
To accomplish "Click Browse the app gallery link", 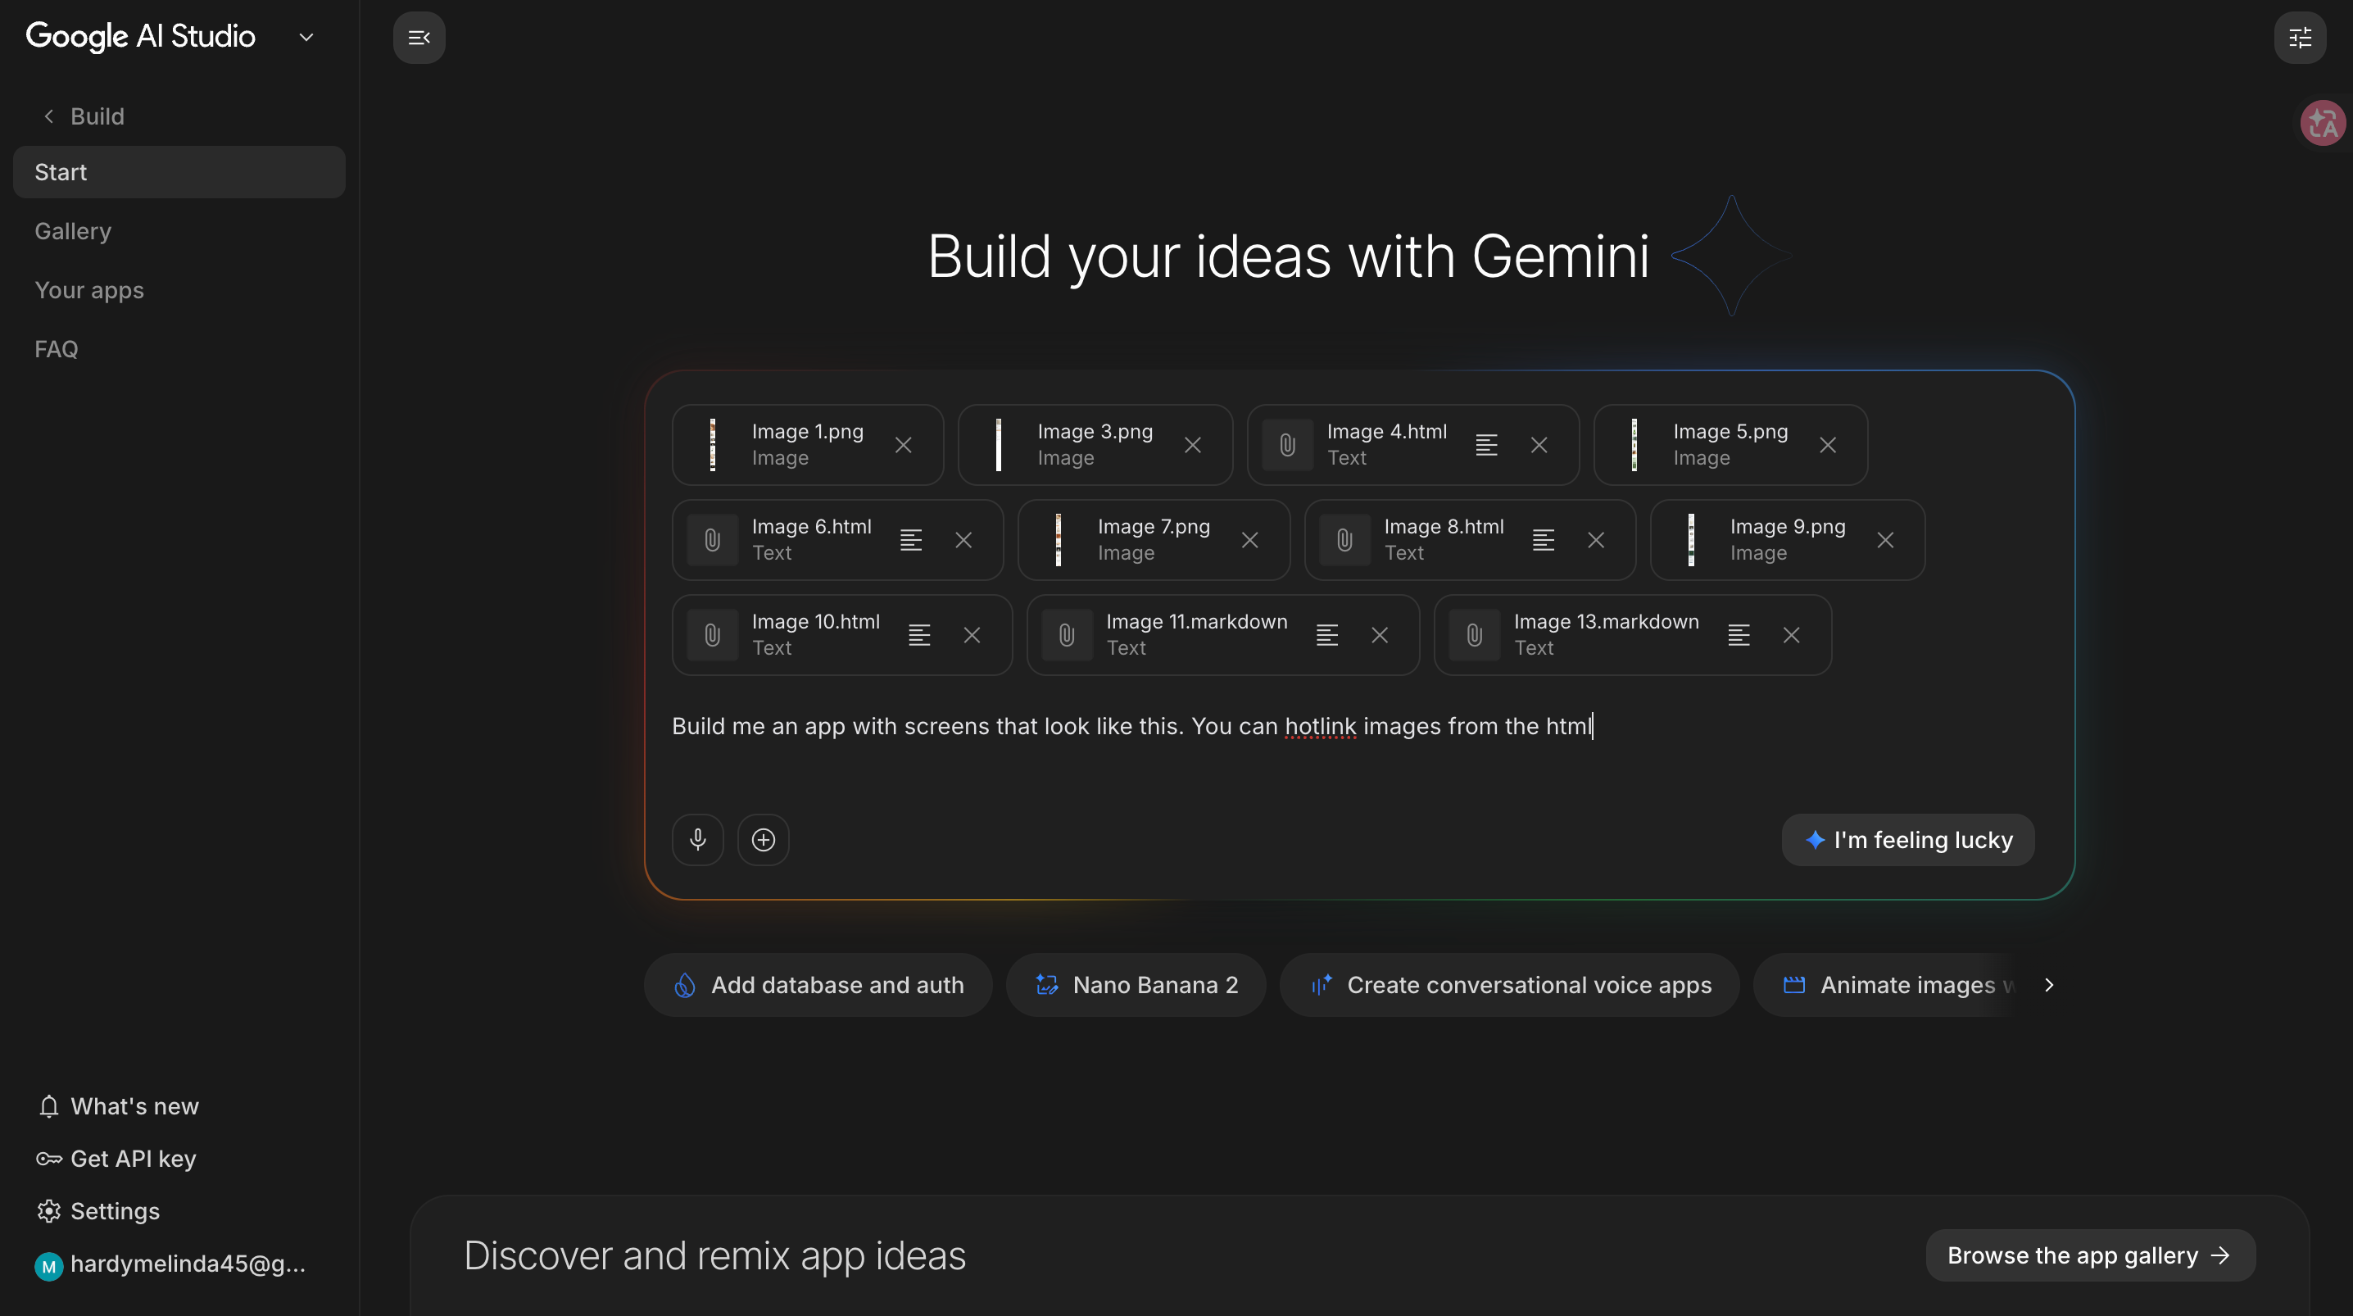I will [x=2089, y=1255].
